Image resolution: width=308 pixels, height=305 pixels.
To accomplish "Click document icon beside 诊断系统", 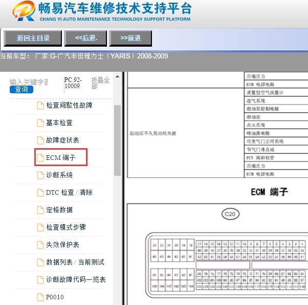I will point(40,175).
